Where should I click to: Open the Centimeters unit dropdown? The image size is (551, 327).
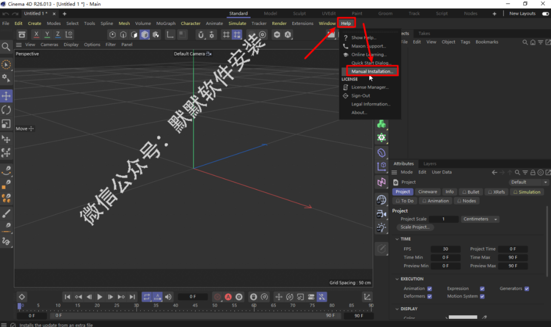(480, 219)
